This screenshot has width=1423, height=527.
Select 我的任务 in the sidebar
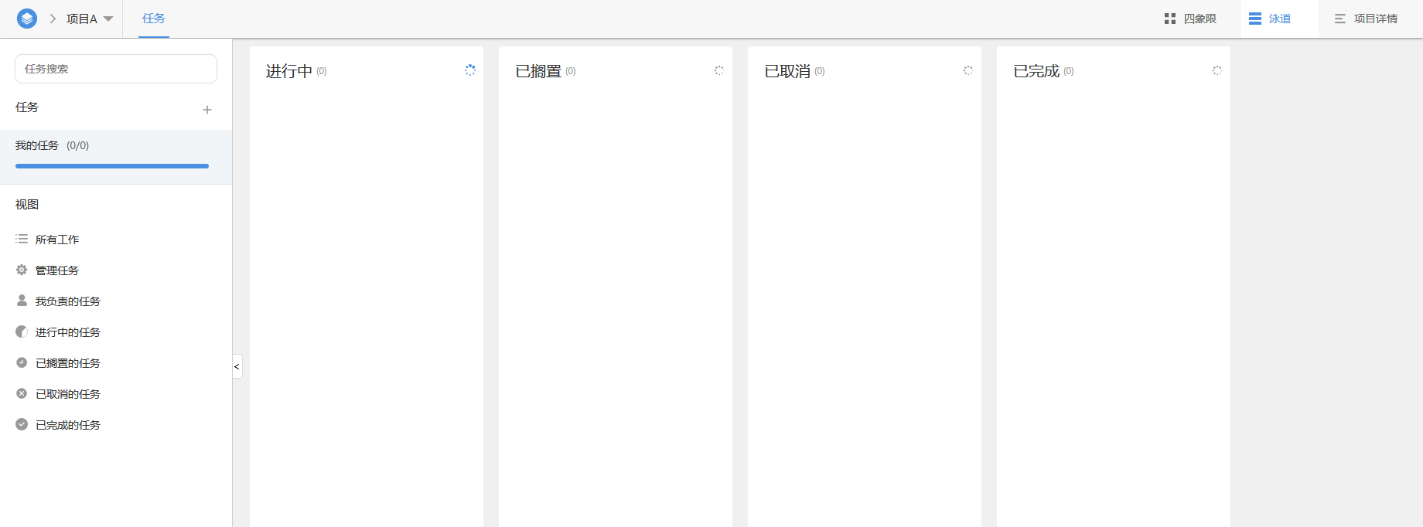click(x=52, y=145)
